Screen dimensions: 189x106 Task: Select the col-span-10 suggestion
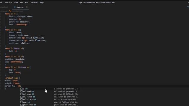click(x=50, y=97)
